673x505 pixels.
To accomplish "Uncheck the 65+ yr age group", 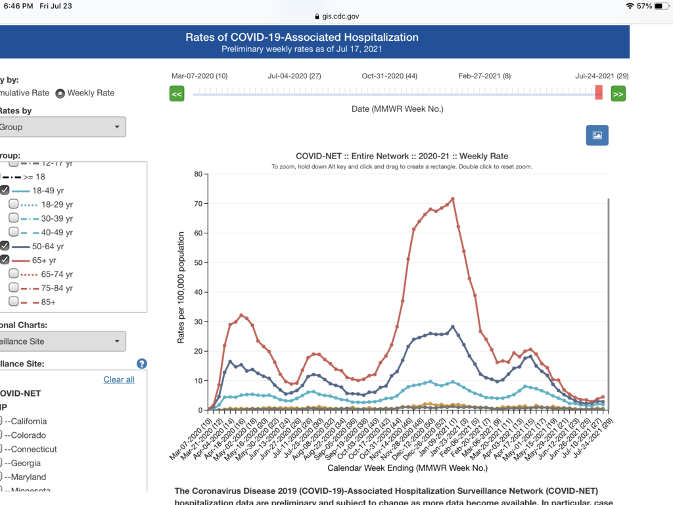I will [x=5, y=260].
